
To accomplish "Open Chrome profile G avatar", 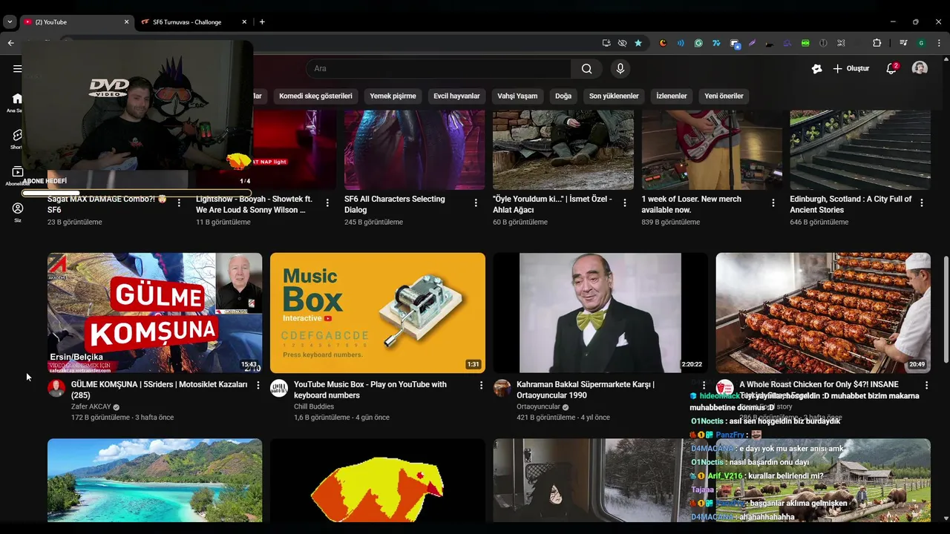I will point(921,43).
